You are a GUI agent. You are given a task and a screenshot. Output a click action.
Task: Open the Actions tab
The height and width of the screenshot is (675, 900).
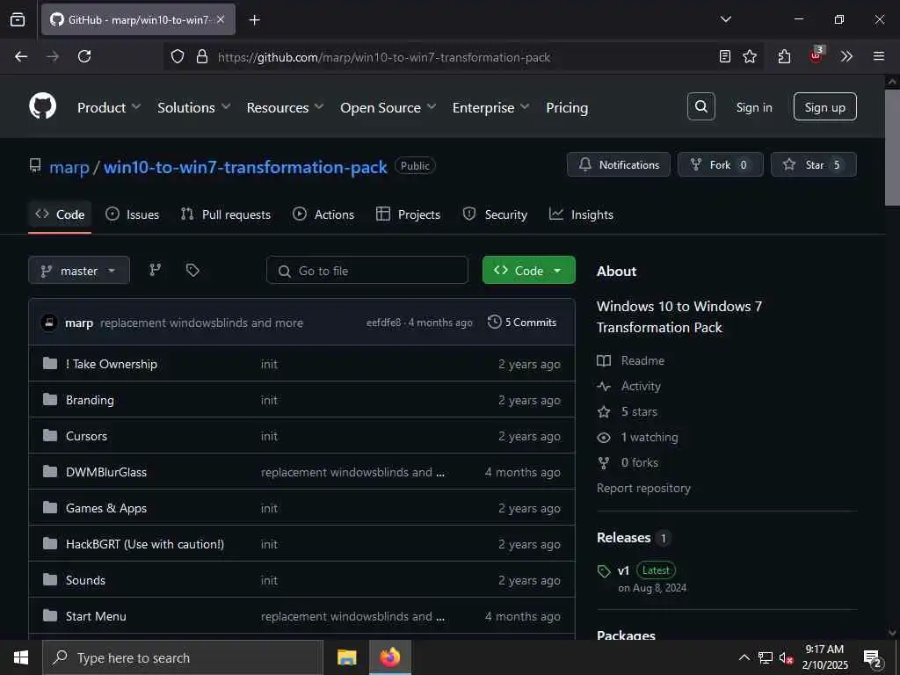(323, 214)
